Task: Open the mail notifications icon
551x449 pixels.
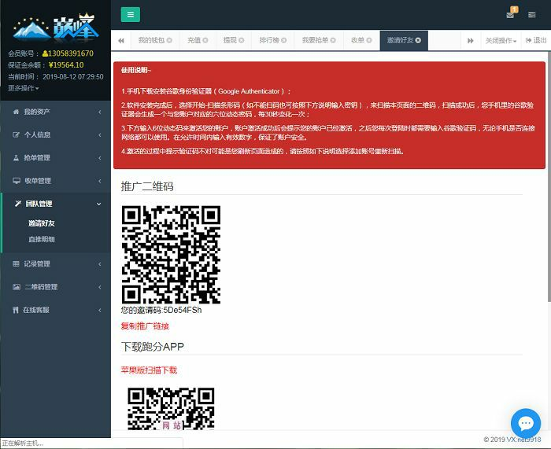Action: 510,15
